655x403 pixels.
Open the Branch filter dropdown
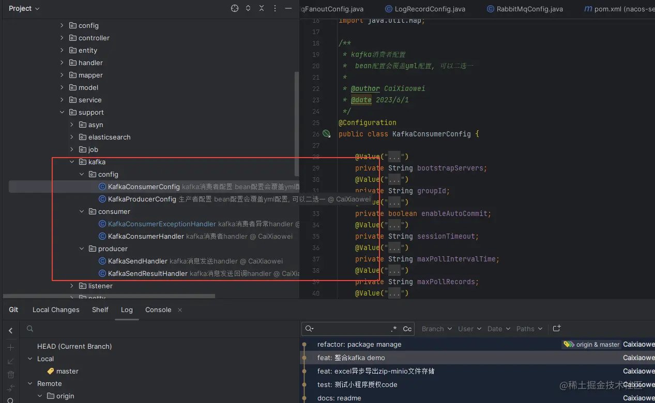tap(437, 329)
